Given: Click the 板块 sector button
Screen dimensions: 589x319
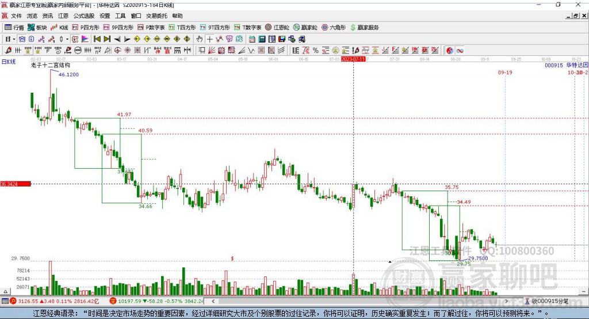Looking at the screenshot, I should point(37,28).
